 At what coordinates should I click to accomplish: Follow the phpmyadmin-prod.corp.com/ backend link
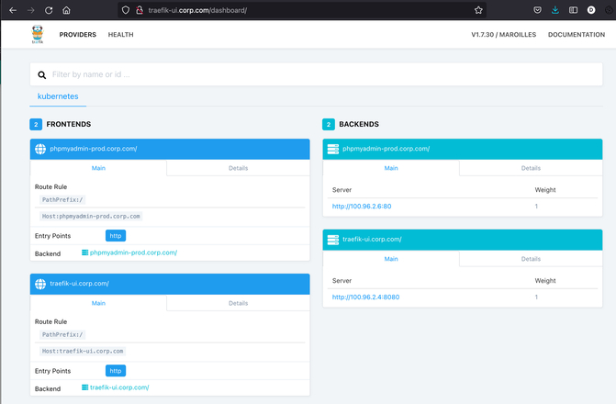point(129,252)
